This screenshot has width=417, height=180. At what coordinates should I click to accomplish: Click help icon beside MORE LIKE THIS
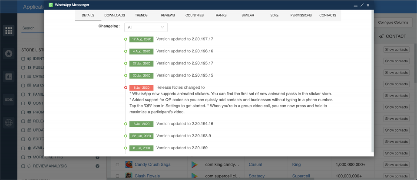97,157
